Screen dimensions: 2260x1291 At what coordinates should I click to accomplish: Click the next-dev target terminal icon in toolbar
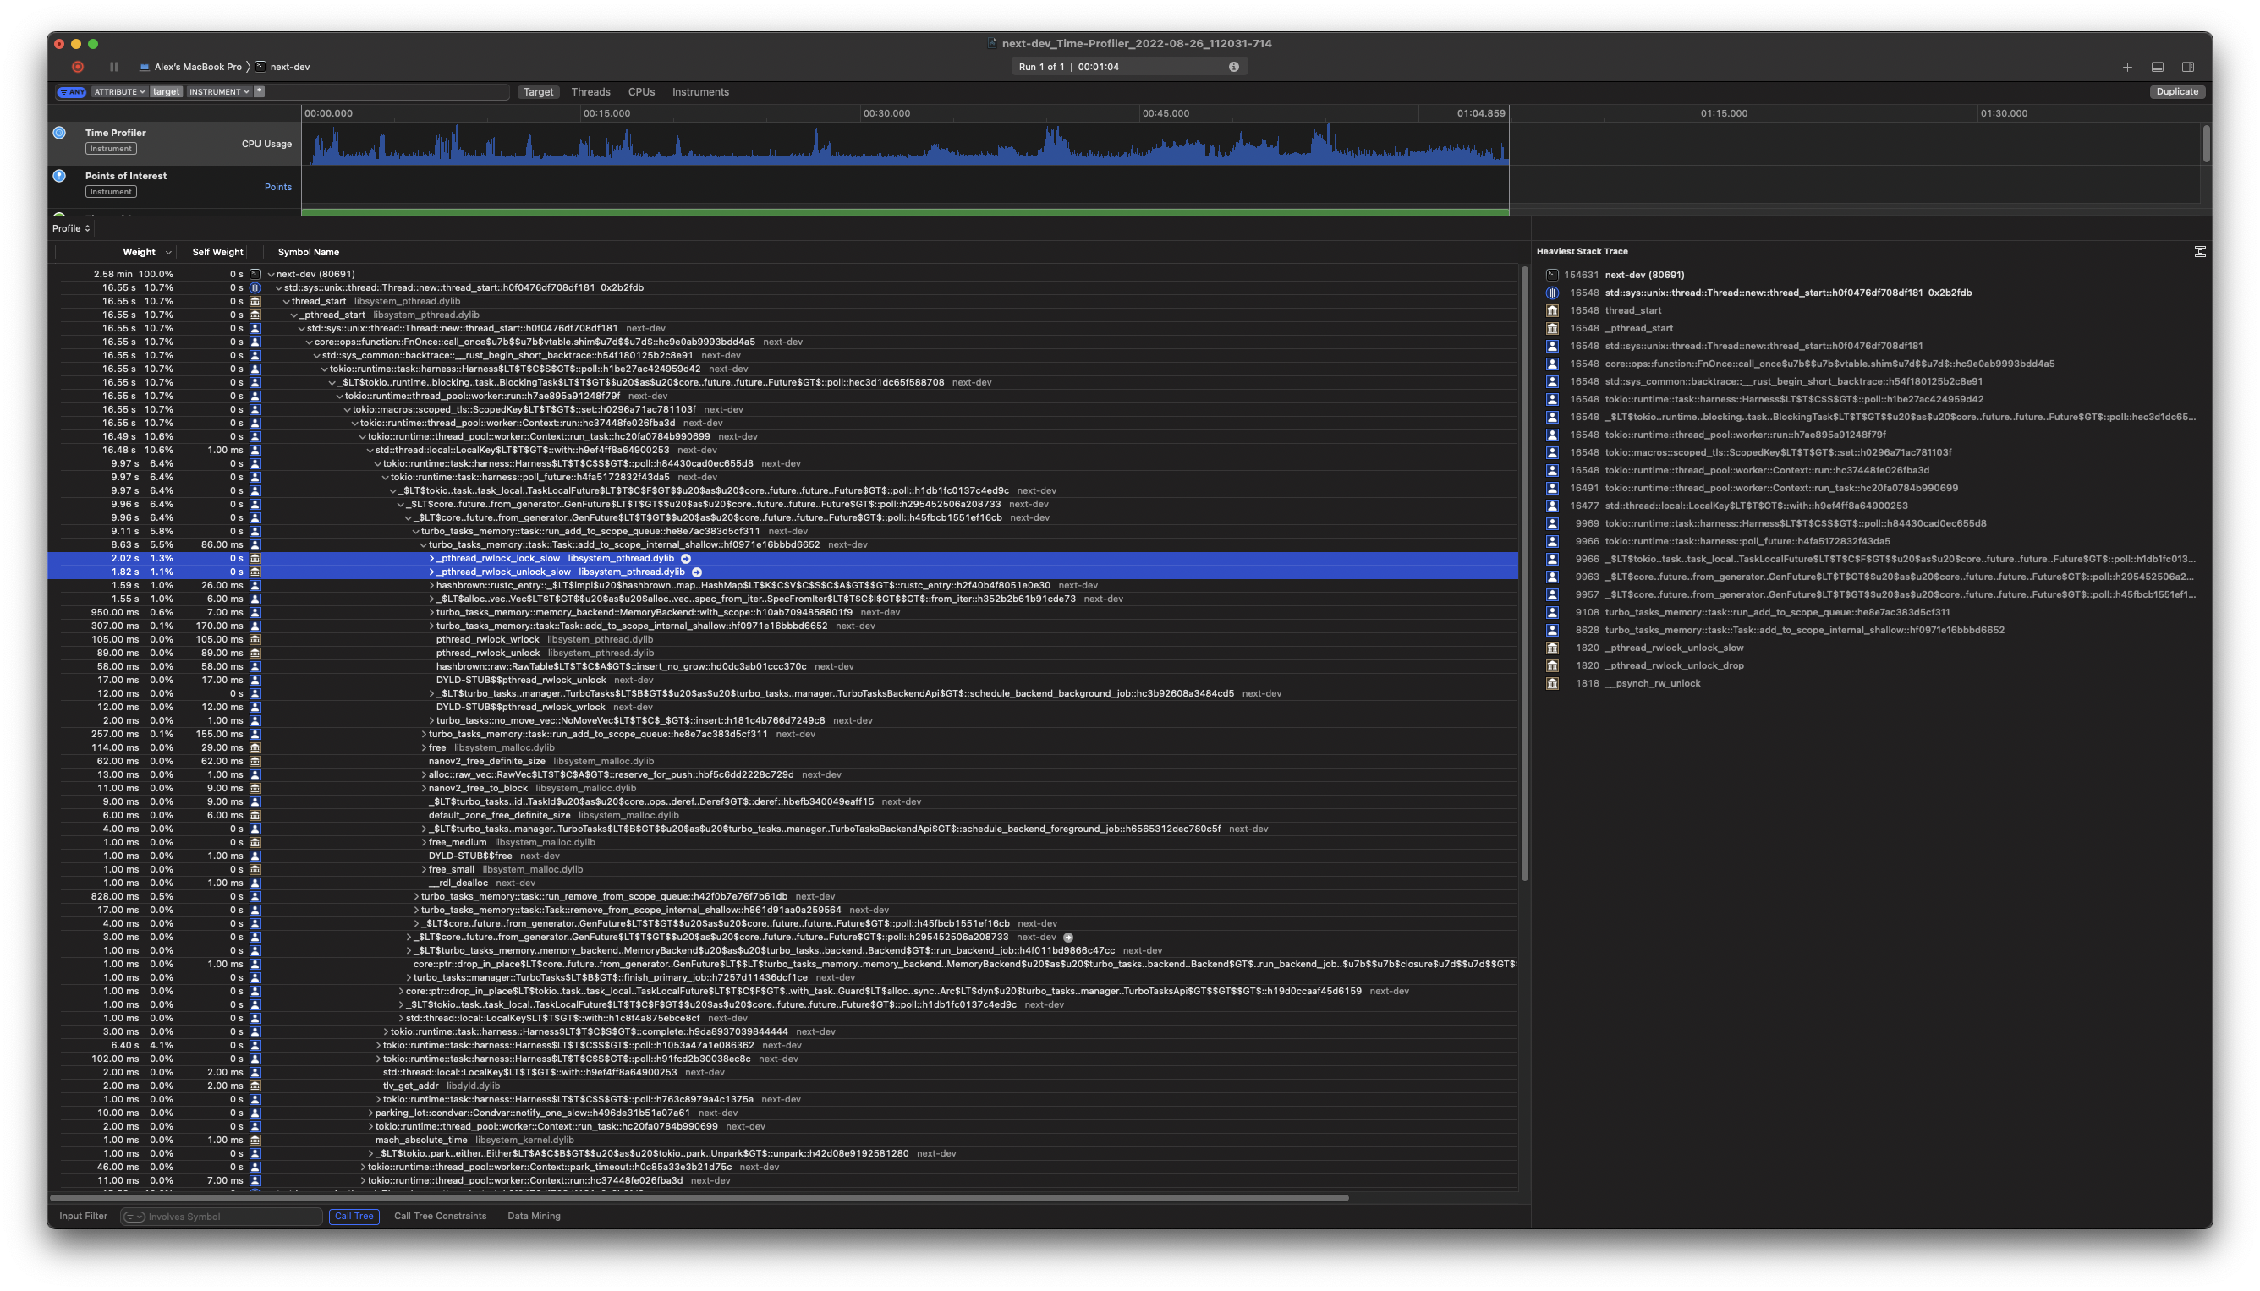[260, 67]
